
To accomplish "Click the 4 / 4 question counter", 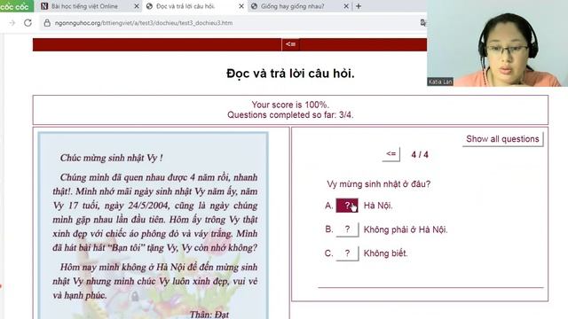I will coord(420,155).
